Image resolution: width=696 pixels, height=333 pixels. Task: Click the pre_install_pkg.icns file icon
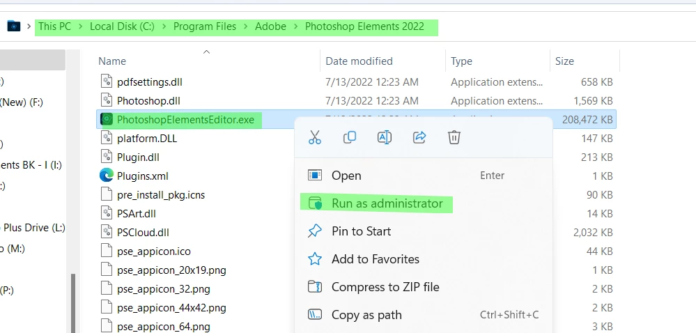[x=107, y=194]
